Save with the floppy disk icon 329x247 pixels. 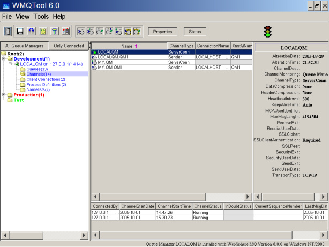click(x=20, y=32)
